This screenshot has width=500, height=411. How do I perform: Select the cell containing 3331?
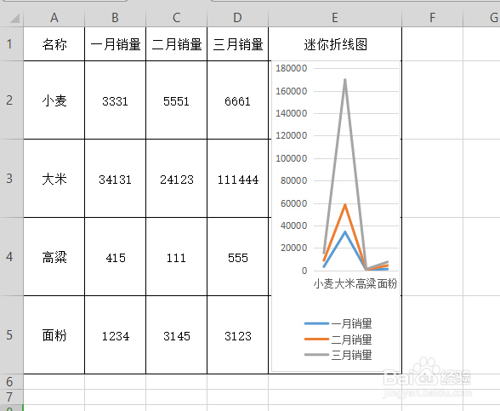click(x=115, y=100)
